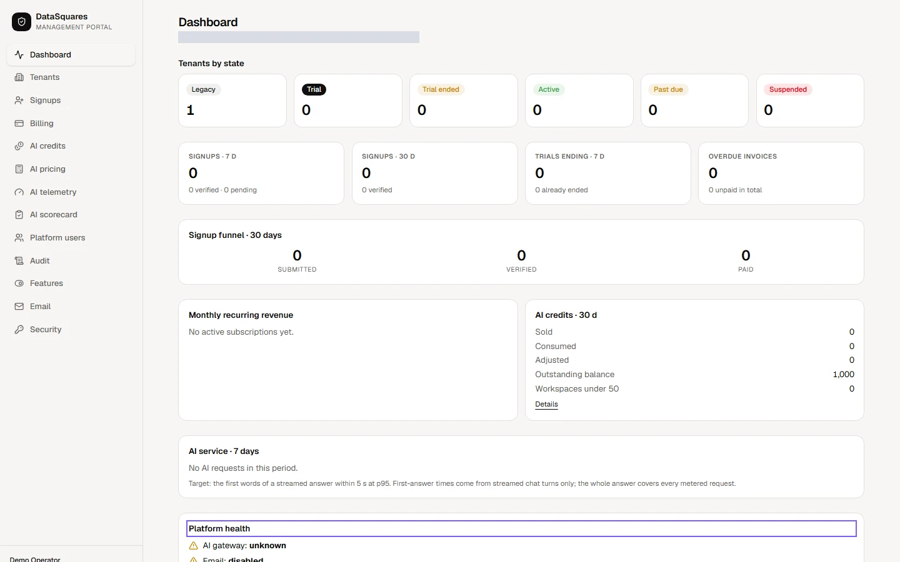Click the Billing card icon
This screenshot has height=562, width=900.
[19, 124]
